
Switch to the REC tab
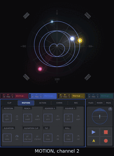click(76, 103)
